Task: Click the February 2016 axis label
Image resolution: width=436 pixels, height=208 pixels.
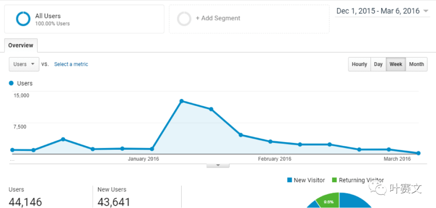Action: [x=275, y=159]
